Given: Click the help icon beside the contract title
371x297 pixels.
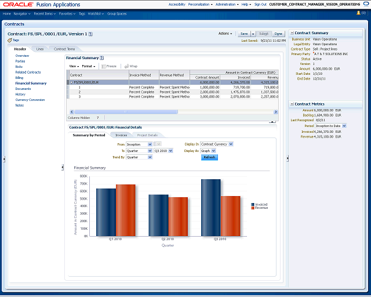Looking at the screenshot, I should tap(90, 34).
